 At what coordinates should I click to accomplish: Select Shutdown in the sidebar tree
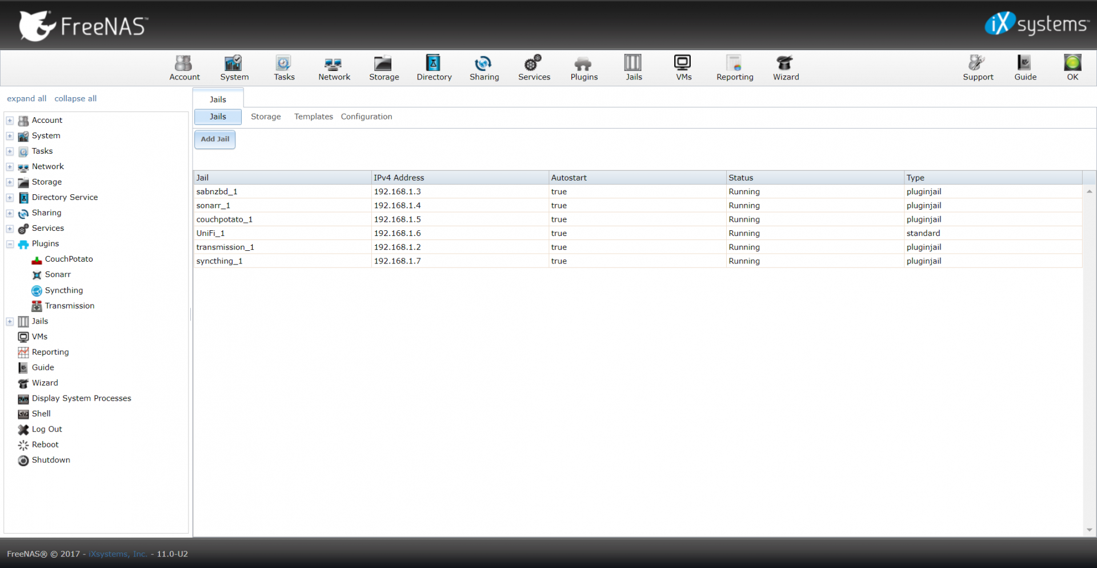(51, 460)
